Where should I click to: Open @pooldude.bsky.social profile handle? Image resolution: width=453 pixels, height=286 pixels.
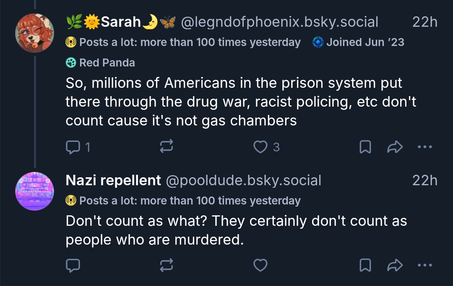click(x=244, y=181)
